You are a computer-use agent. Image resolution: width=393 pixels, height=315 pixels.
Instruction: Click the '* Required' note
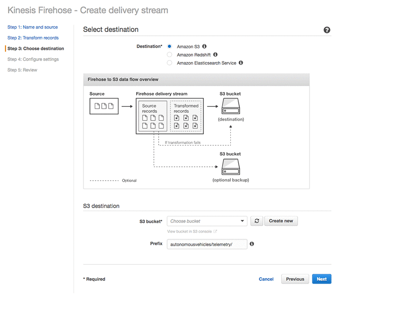(94, 279)
